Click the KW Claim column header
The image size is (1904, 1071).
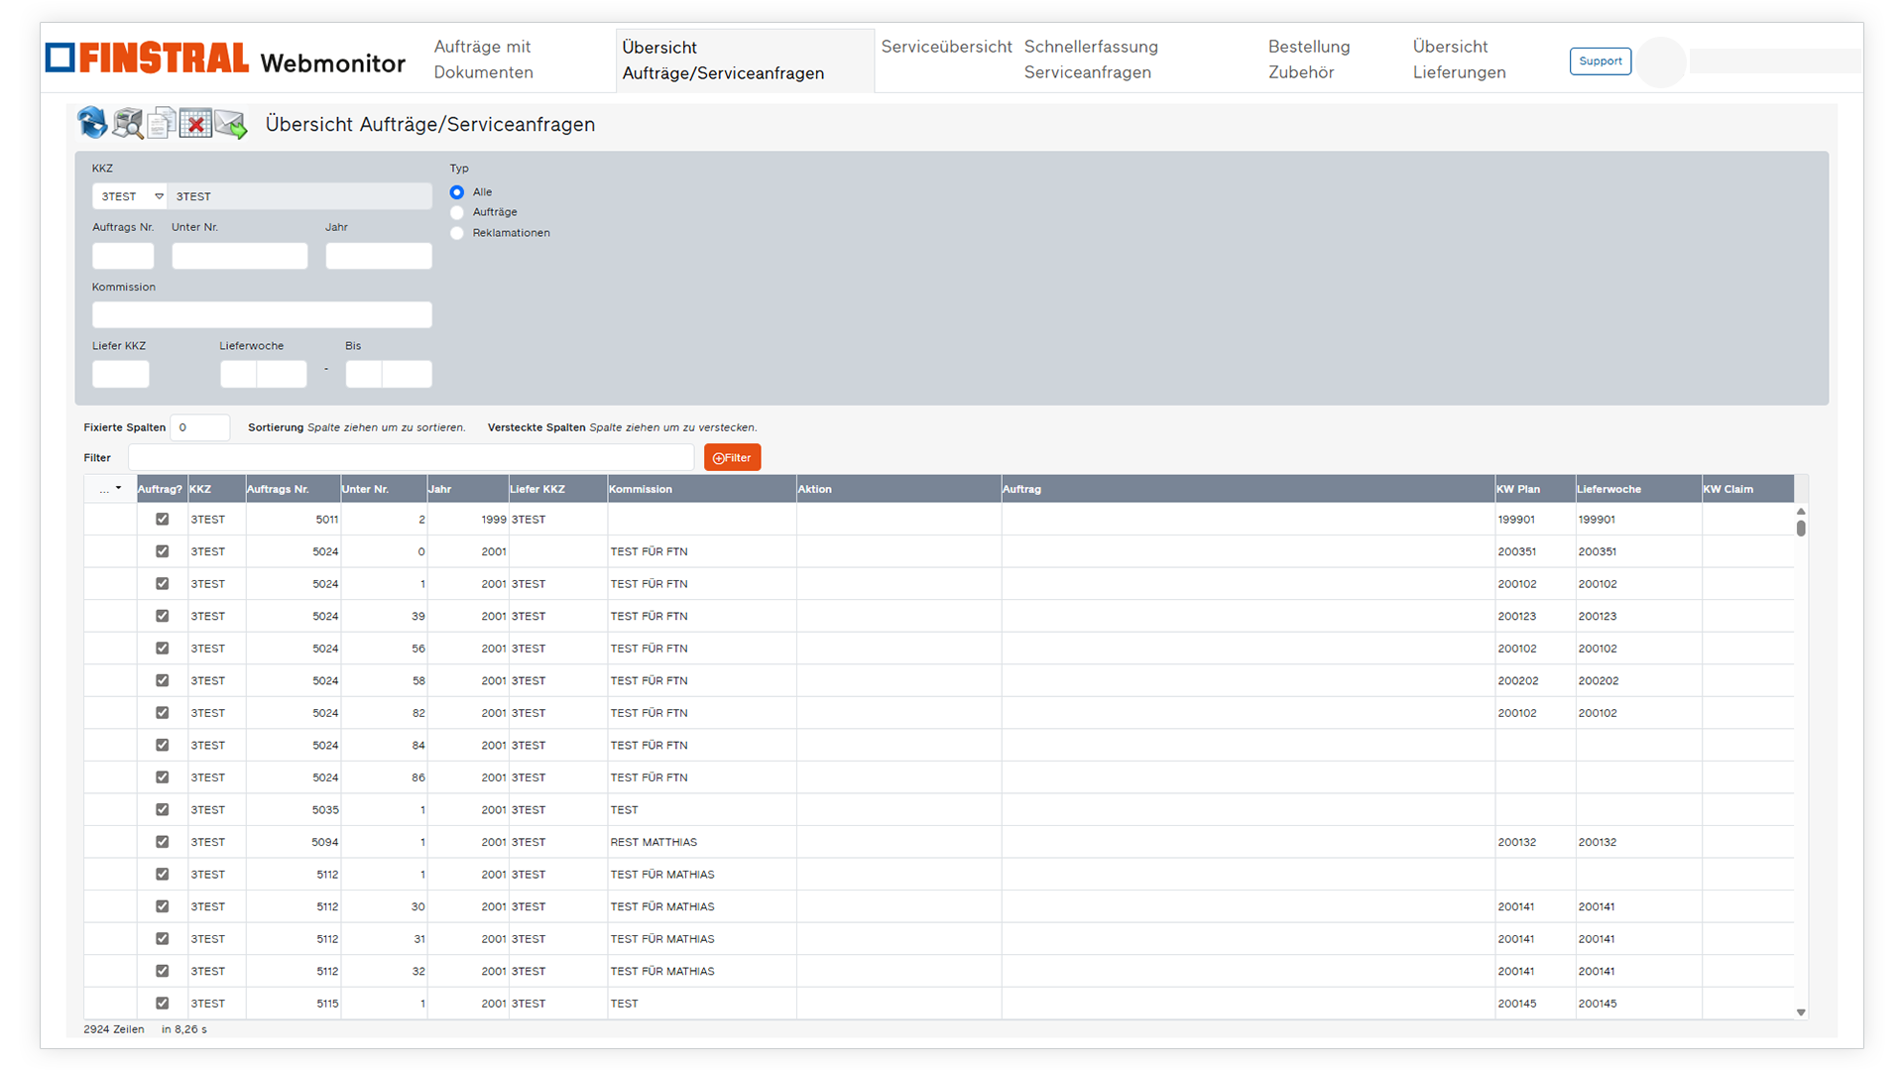pos(1747,489)
